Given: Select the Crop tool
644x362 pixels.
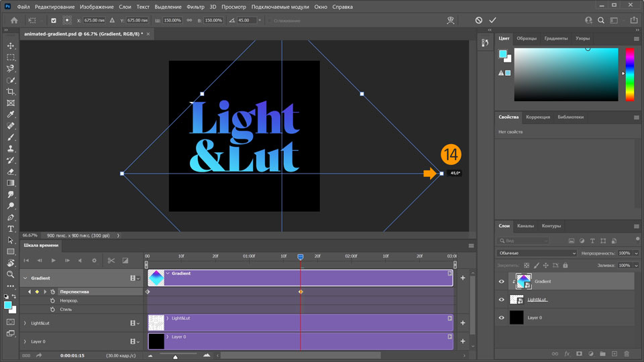Looking at the screenshot, I should 11,91.
